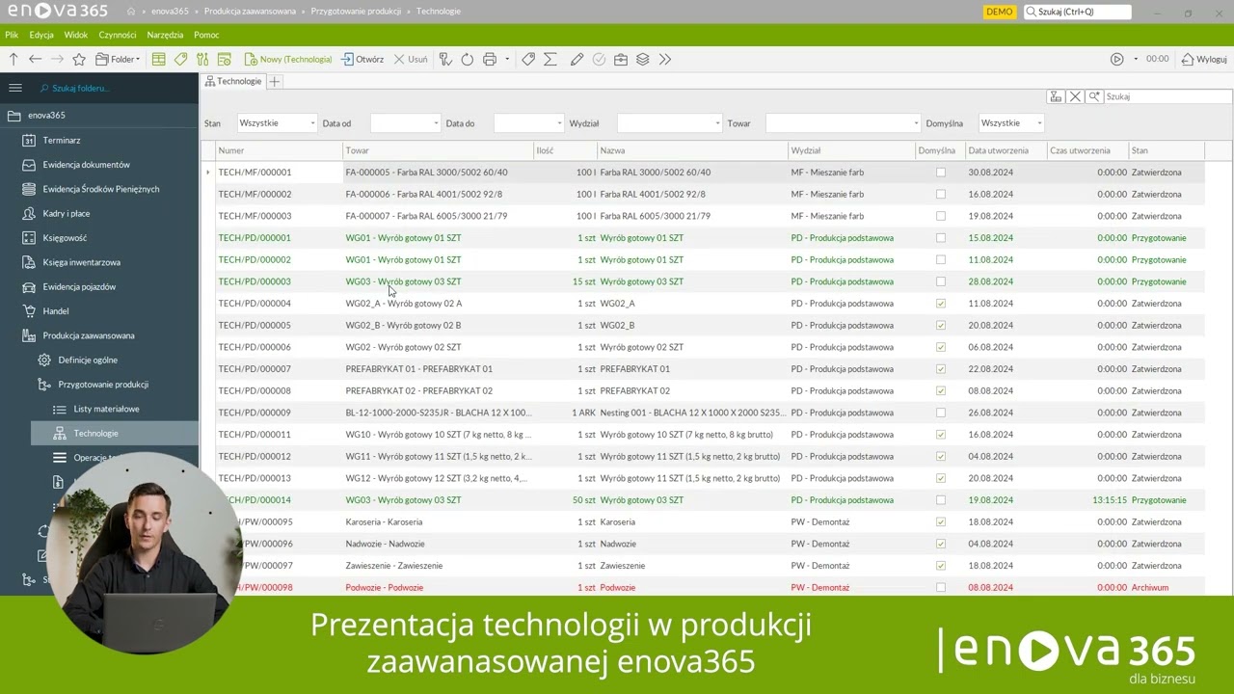Click the sigma sum icon
This screenshot has height=694, width=1234.
(550, 59)
